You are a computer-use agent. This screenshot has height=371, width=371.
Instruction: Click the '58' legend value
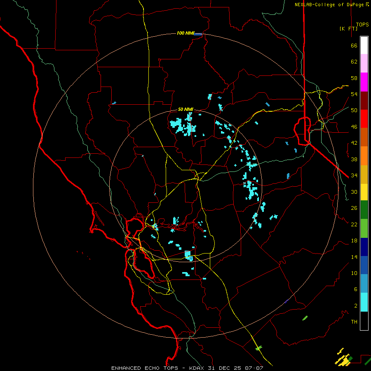(x=354, y=78)
